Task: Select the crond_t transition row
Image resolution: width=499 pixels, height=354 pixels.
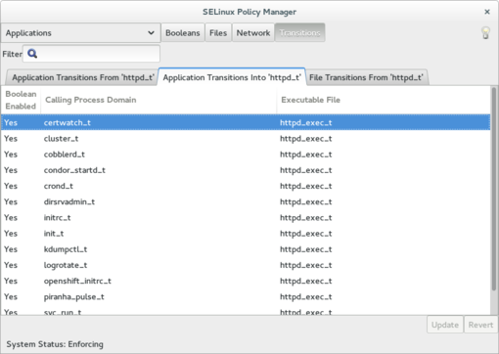Action: pos(246,186)
